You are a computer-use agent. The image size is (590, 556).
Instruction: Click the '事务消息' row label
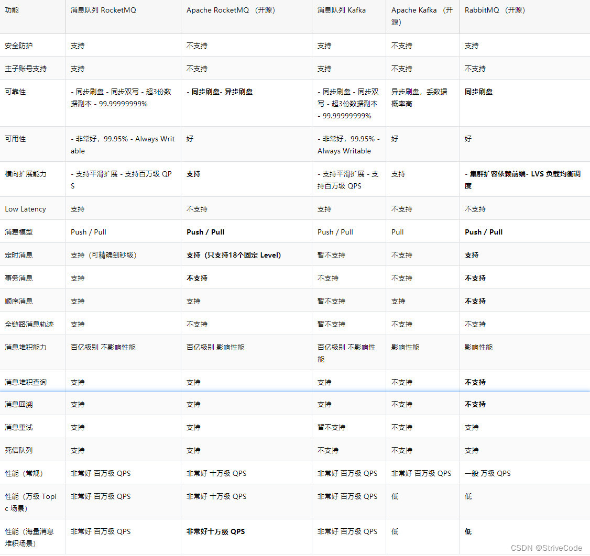coord(19,278)
